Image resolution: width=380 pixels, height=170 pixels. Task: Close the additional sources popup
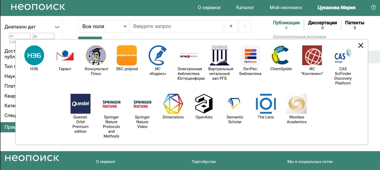point(361,45)
